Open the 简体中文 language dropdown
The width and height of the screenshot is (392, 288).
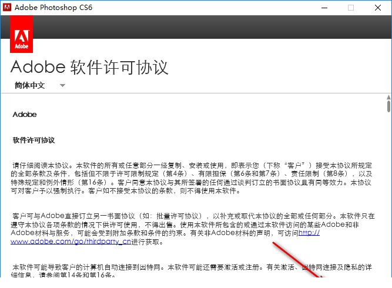click(40, 85)
